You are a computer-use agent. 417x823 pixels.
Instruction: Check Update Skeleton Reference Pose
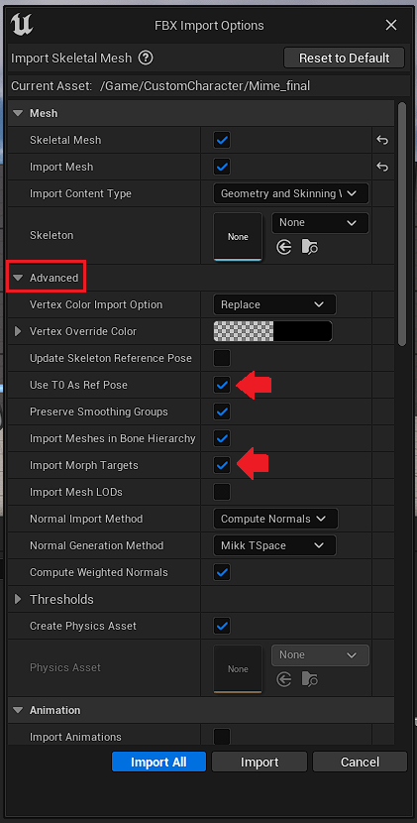222,359
